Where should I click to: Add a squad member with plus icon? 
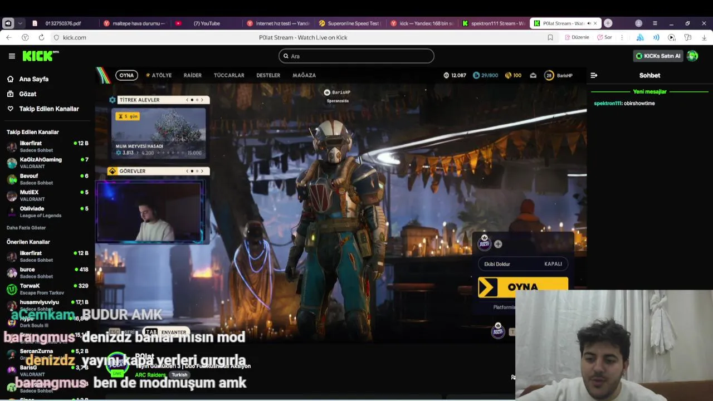(x=498, y=244)
